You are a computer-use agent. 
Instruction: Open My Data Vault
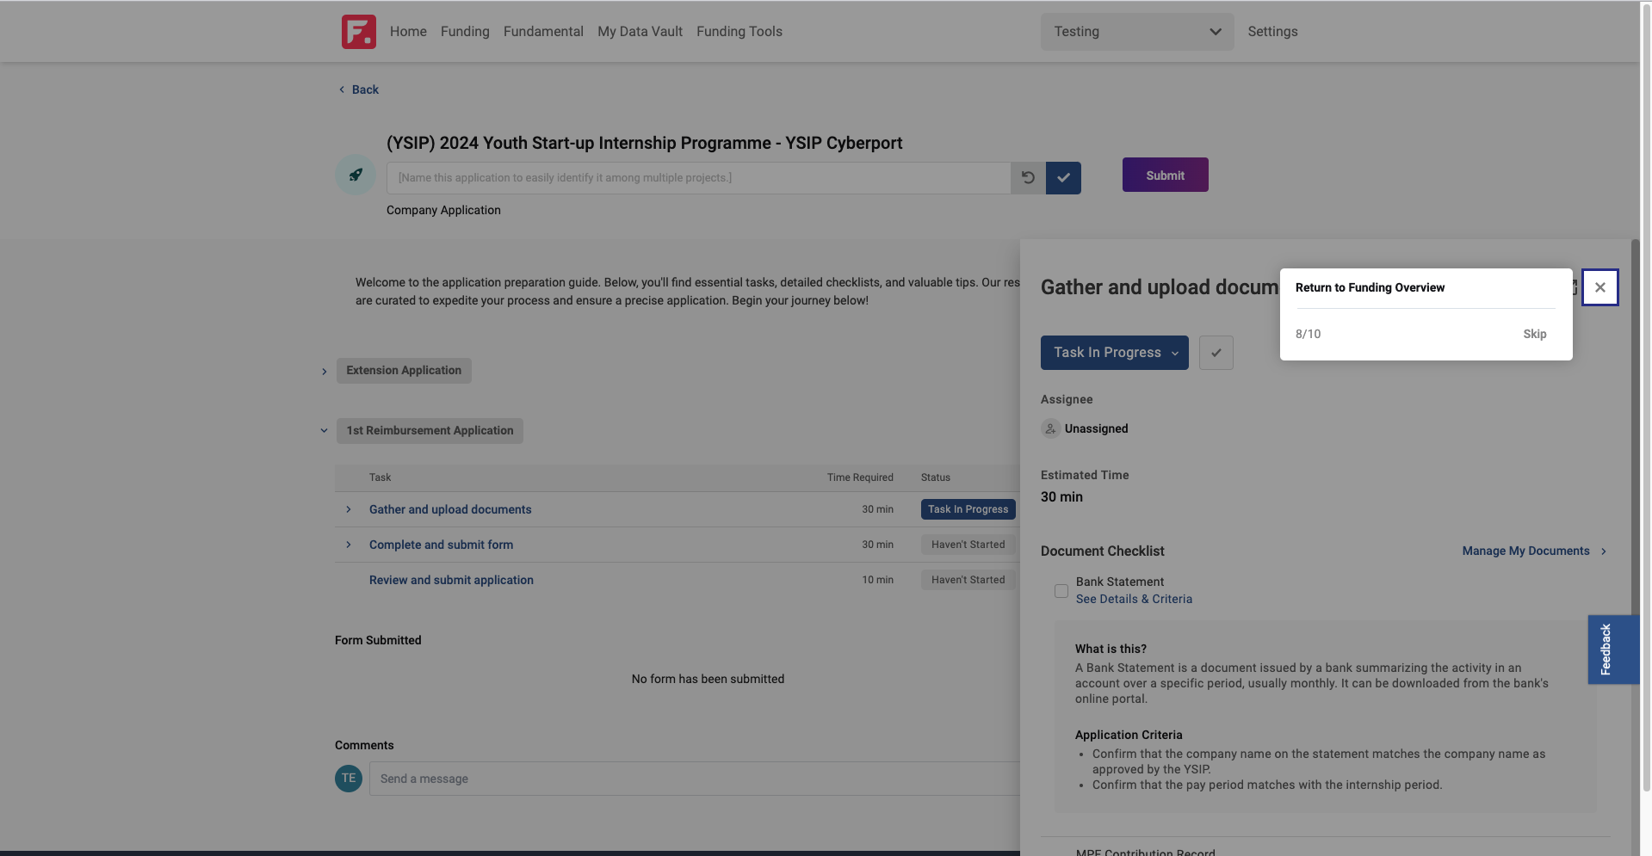(x=640, y=32)
